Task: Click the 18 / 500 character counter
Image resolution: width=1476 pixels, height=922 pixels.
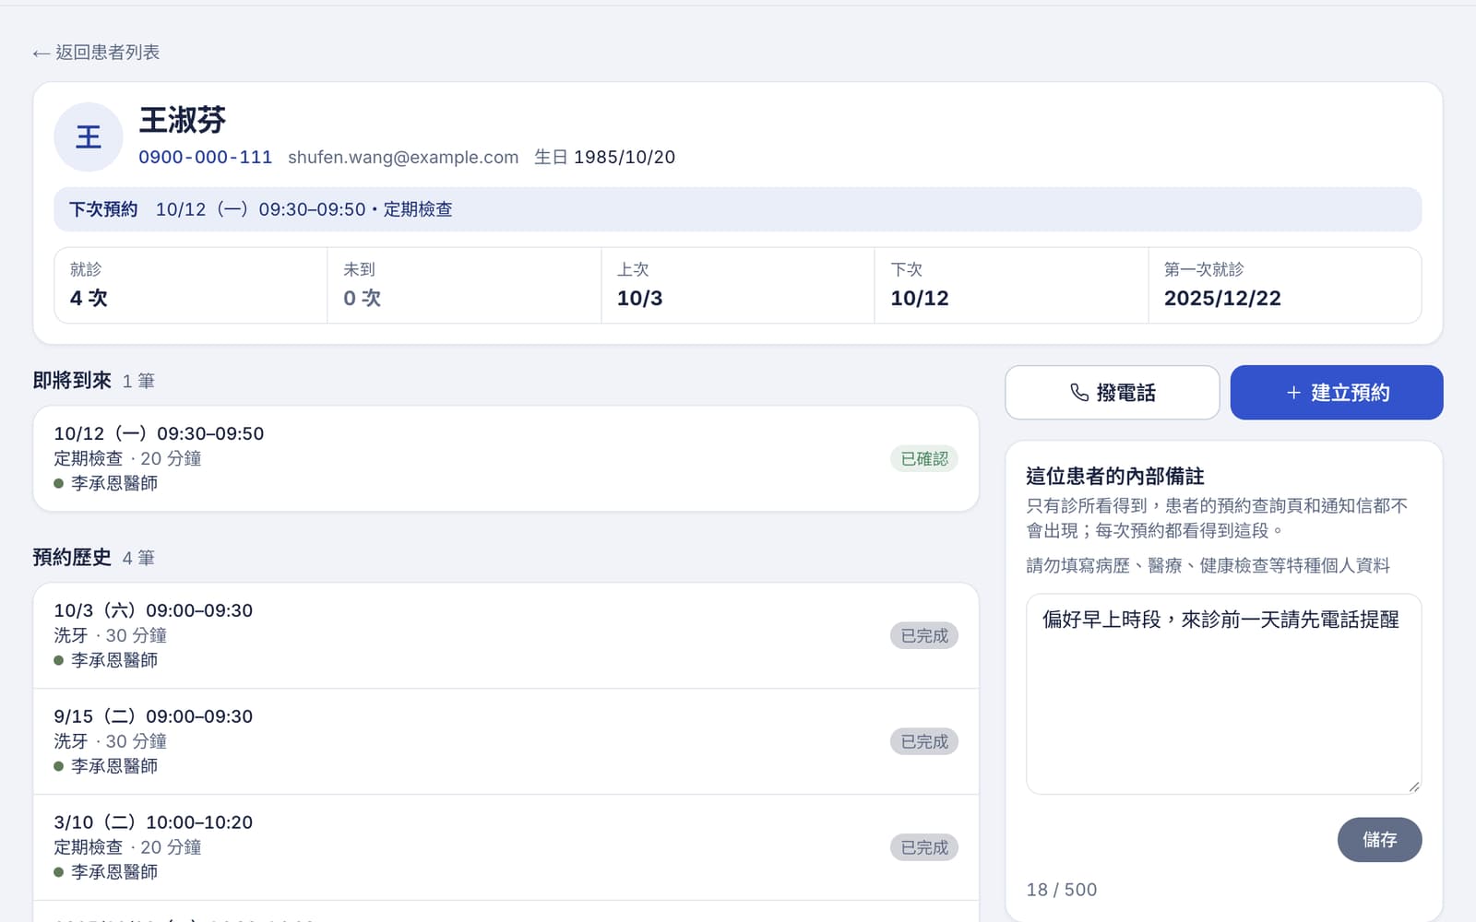Action: (1062, 890)
